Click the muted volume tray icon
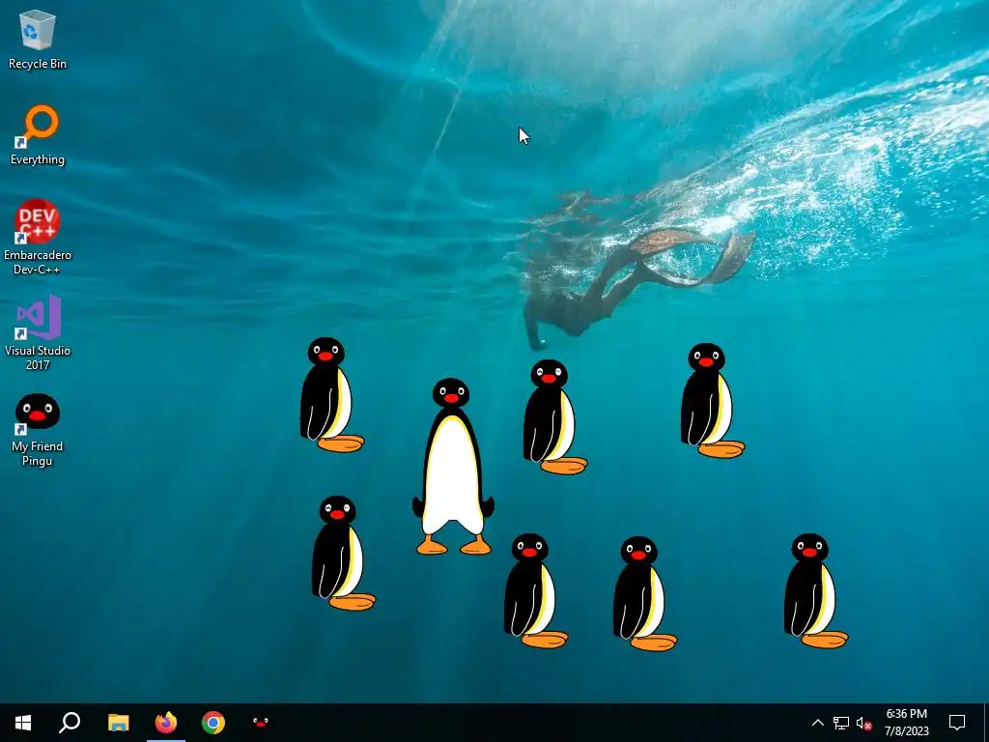Image resolution: width=989 pixels, height=742 pixels. (x=863, y=723)
